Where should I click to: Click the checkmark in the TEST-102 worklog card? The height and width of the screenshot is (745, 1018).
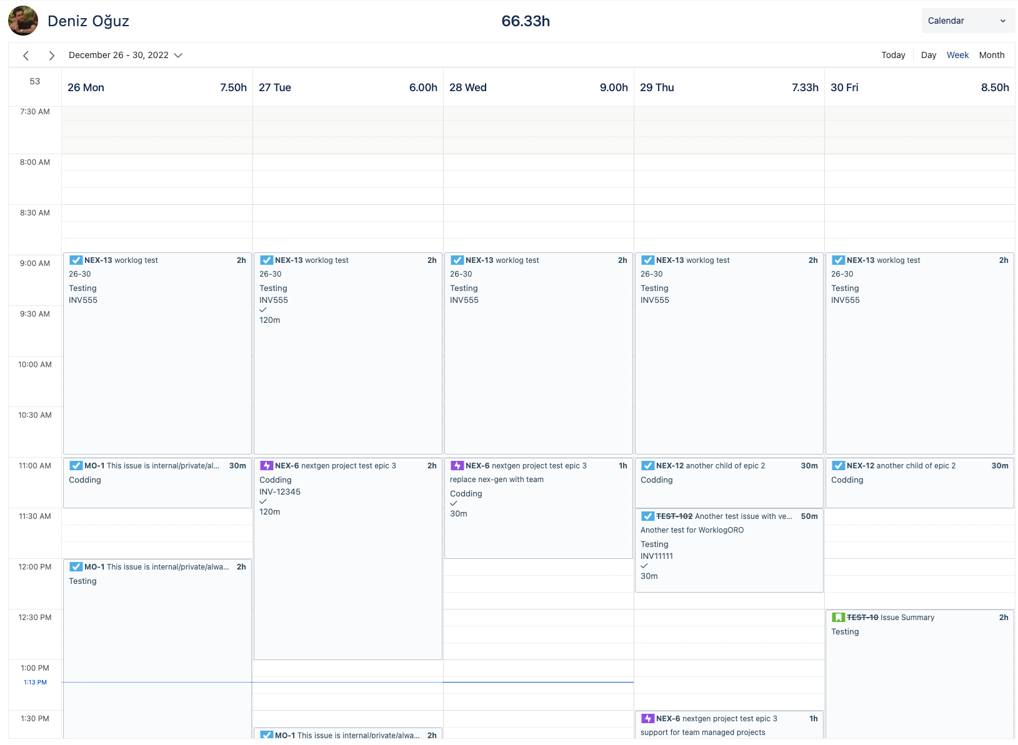pyautogui.click(x=644, y=565)
